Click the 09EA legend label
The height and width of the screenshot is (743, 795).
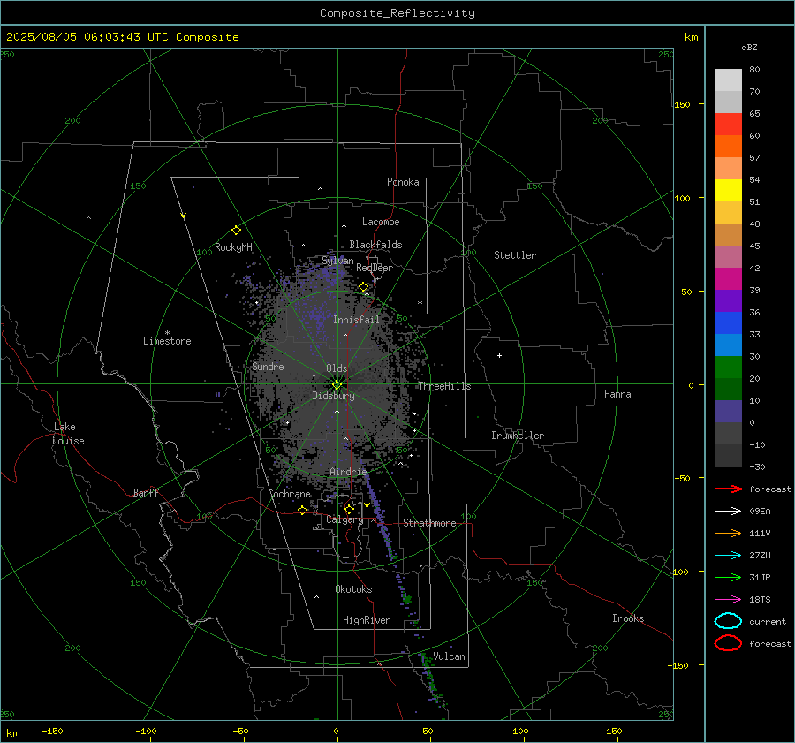coord(760,512)
